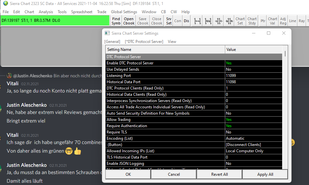Open the Global Settings menu
The image size is (309, 185).
pyautogui.click(x=124, y=12)
